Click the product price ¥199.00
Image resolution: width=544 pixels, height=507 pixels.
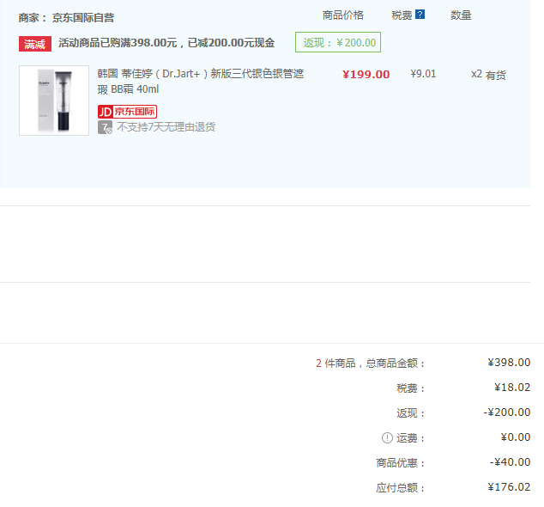click(x=366, y=75)
